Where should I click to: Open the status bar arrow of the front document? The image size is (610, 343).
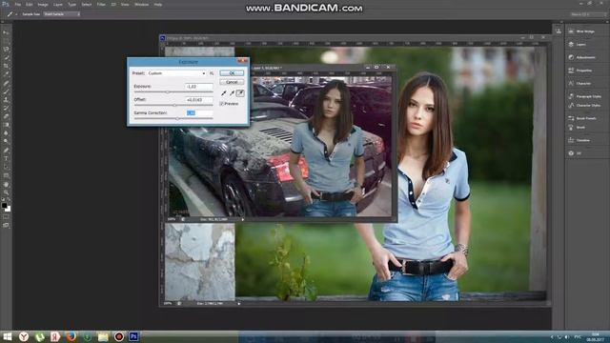tap(243, 219)
